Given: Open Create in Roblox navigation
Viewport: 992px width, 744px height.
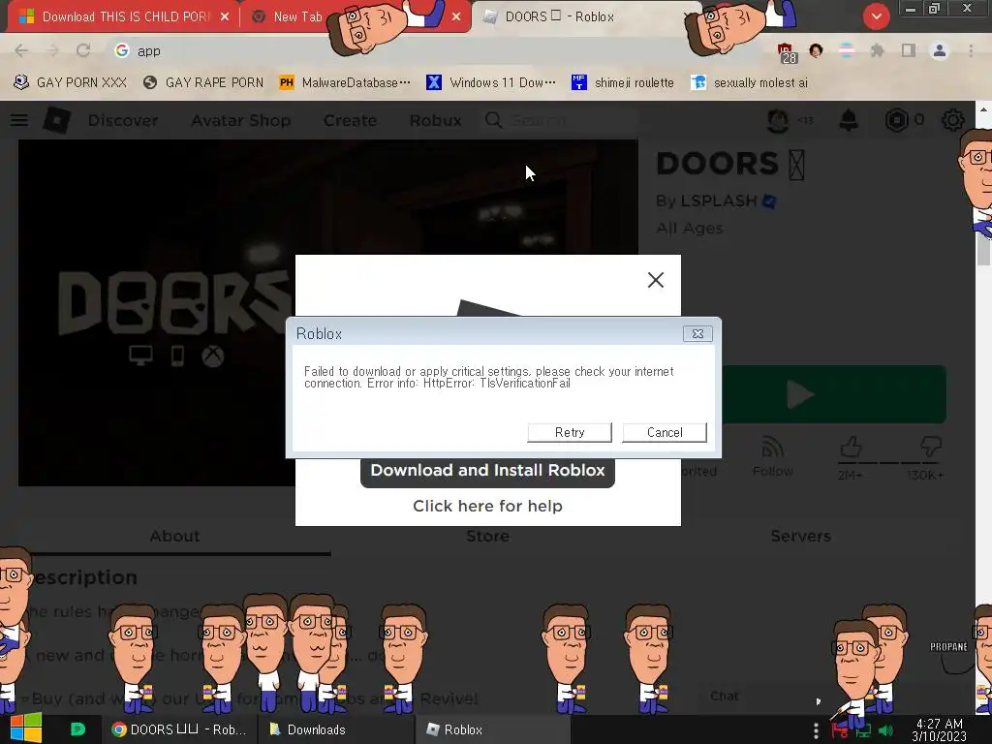Looking at the screenshot, I should point(350,120).
